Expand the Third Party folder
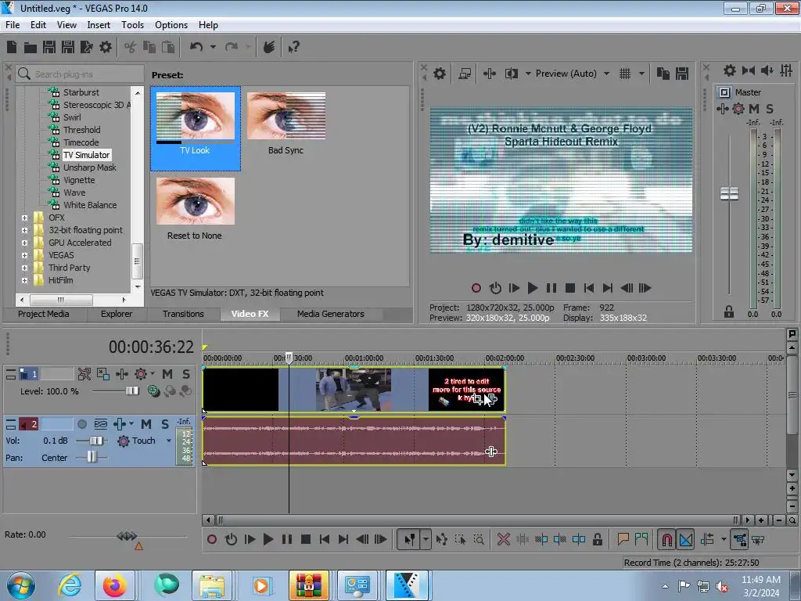 pos(24,268)
